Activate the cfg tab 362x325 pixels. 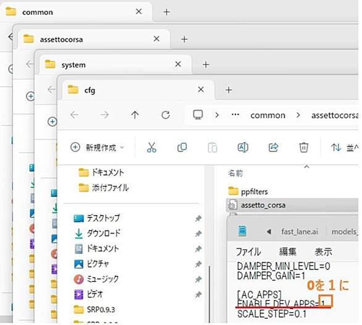[138, 90]
